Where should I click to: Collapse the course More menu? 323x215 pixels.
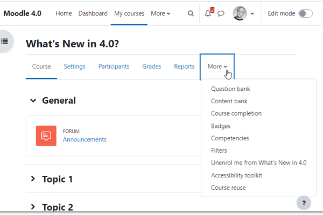[x=217, y=67]
